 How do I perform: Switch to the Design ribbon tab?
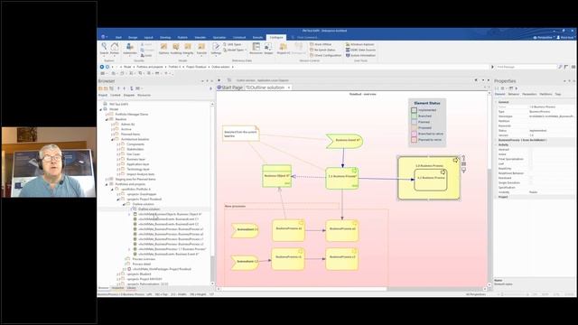pyautogui.click(x=133, y=38)
